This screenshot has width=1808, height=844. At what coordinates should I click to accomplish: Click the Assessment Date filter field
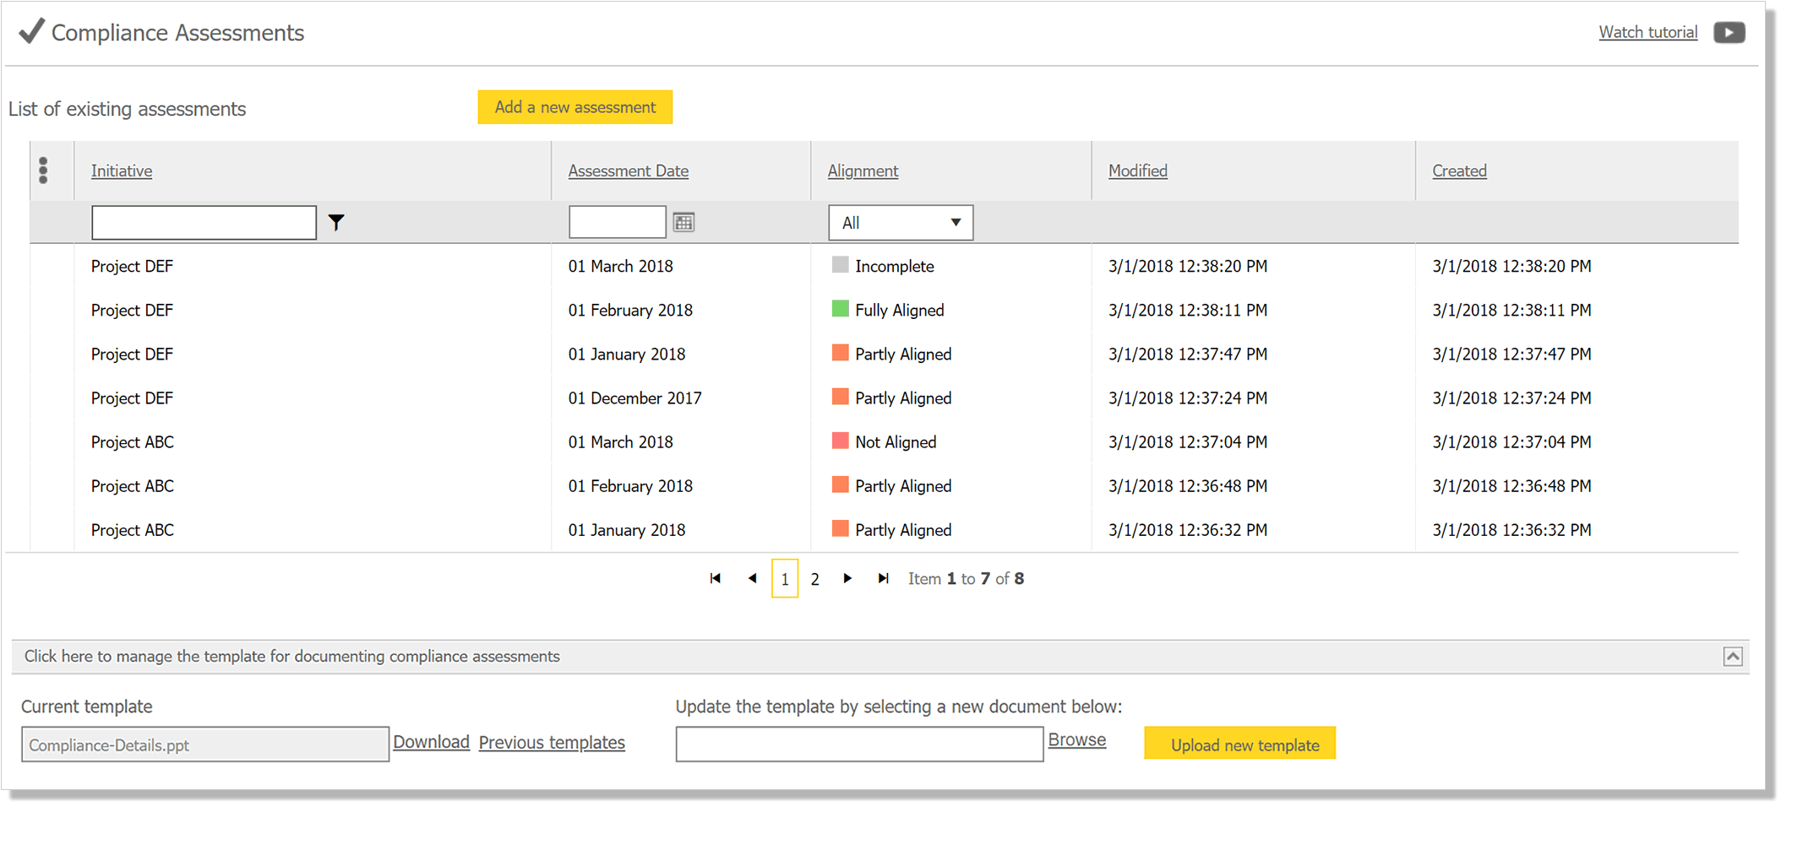point(618,222)
